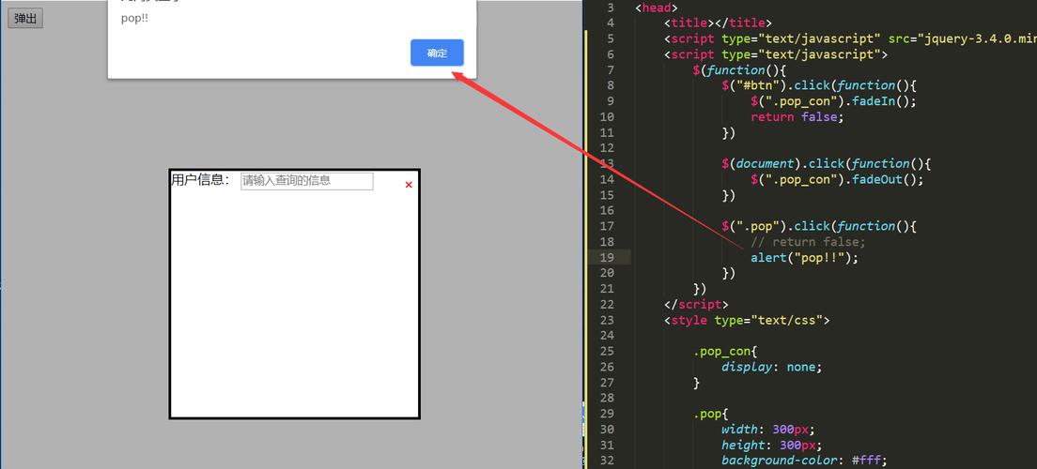The height and width of the screenshot is (469, 1037).
Task: Click the display: none; CSS line
Action: [772, 368]
